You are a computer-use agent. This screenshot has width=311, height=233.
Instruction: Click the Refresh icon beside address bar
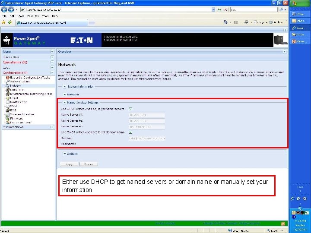[219, 9]
